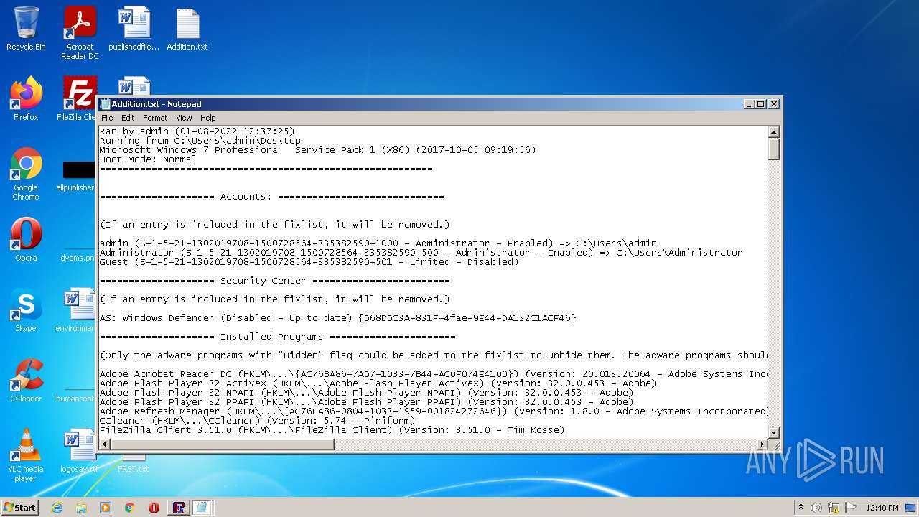Select the logosay.rtf desktop file
This screenshot has height=517, width=919.
[79, 451]
